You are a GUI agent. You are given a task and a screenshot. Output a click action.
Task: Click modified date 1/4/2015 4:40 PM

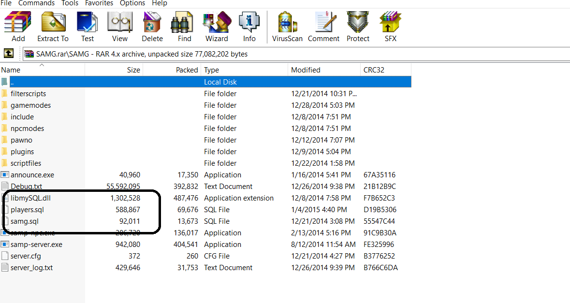click(319, 210)
